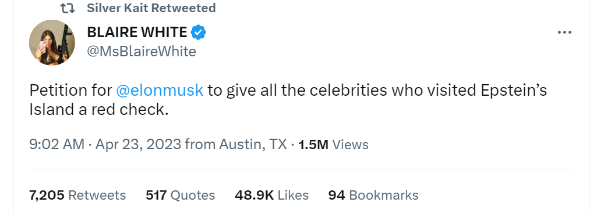Click the Austin, TX location link
The height and width of the screenshot is (213, 590).
click(253, 145)
